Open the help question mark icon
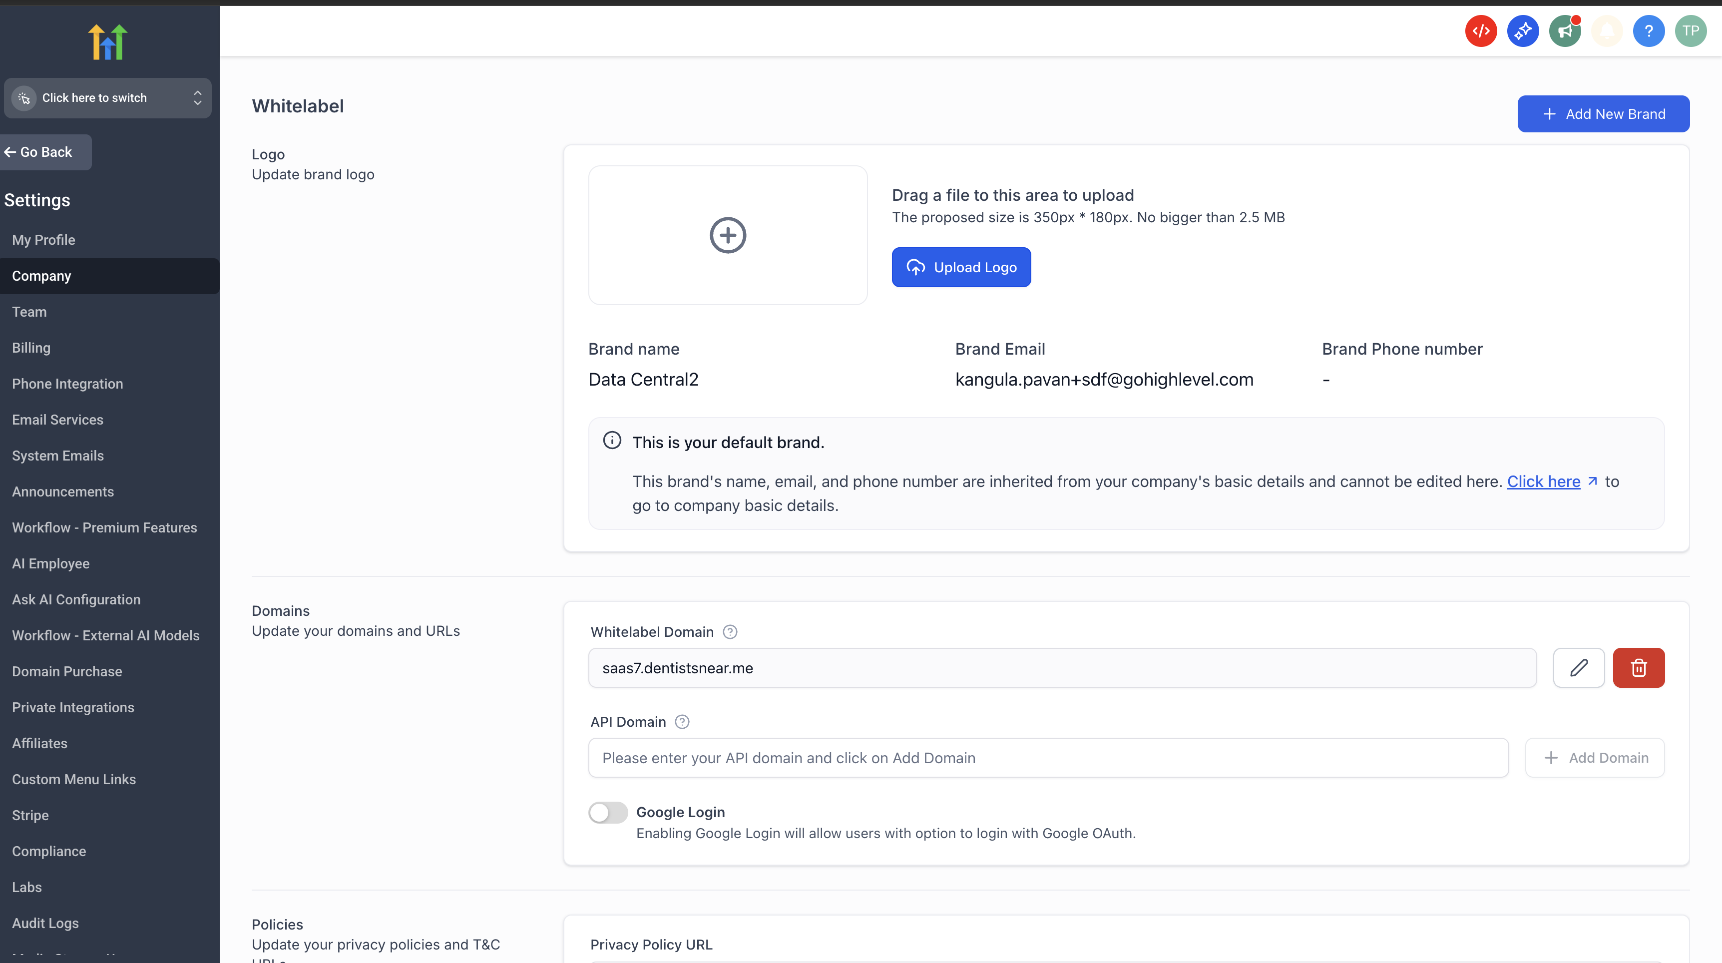The height and width of the screenshot is (963, 1722). [1649, 31]
